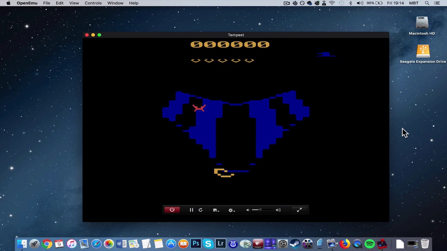Click the battery status showing 96%

tap(375, 3)
